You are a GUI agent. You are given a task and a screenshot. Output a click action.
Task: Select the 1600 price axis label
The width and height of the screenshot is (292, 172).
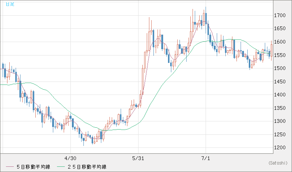pos(280,42)
